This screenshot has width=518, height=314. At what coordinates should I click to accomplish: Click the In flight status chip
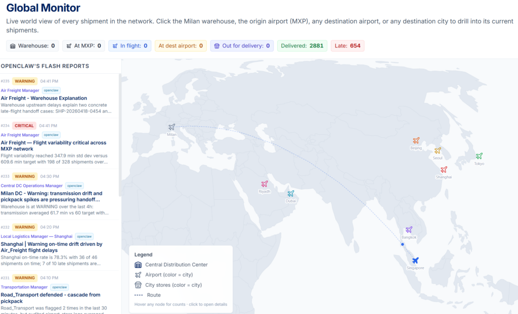click(x=129, y=46)
